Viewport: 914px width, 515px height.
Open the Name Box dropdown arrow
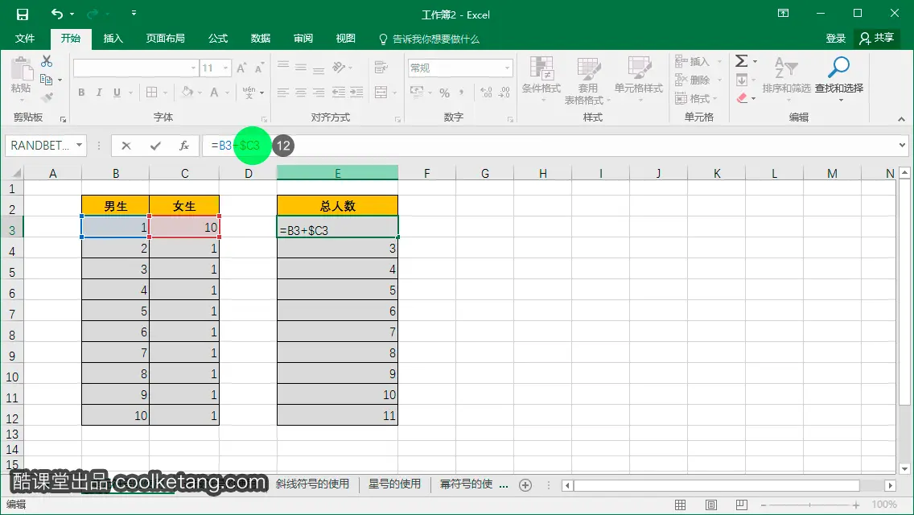point(79,145)
